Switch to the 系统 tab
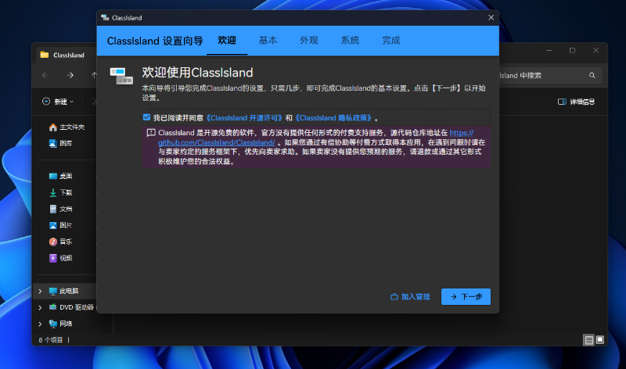The image size is (626, 369). click(x=350, y=41)
